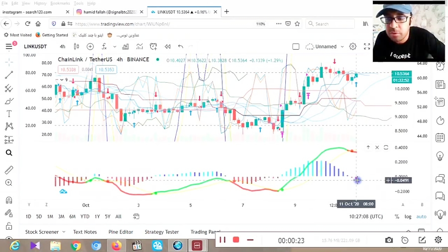Open the go to date icon
Image resolution: width=448 pixels, height=252 pixels.
[x=136, y=217]
